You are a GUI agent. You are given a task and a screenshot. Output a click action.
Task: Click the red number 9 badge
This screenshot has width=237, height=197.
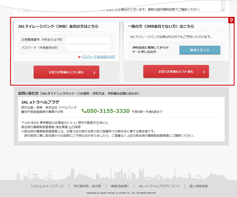click(x=231, y=20)
